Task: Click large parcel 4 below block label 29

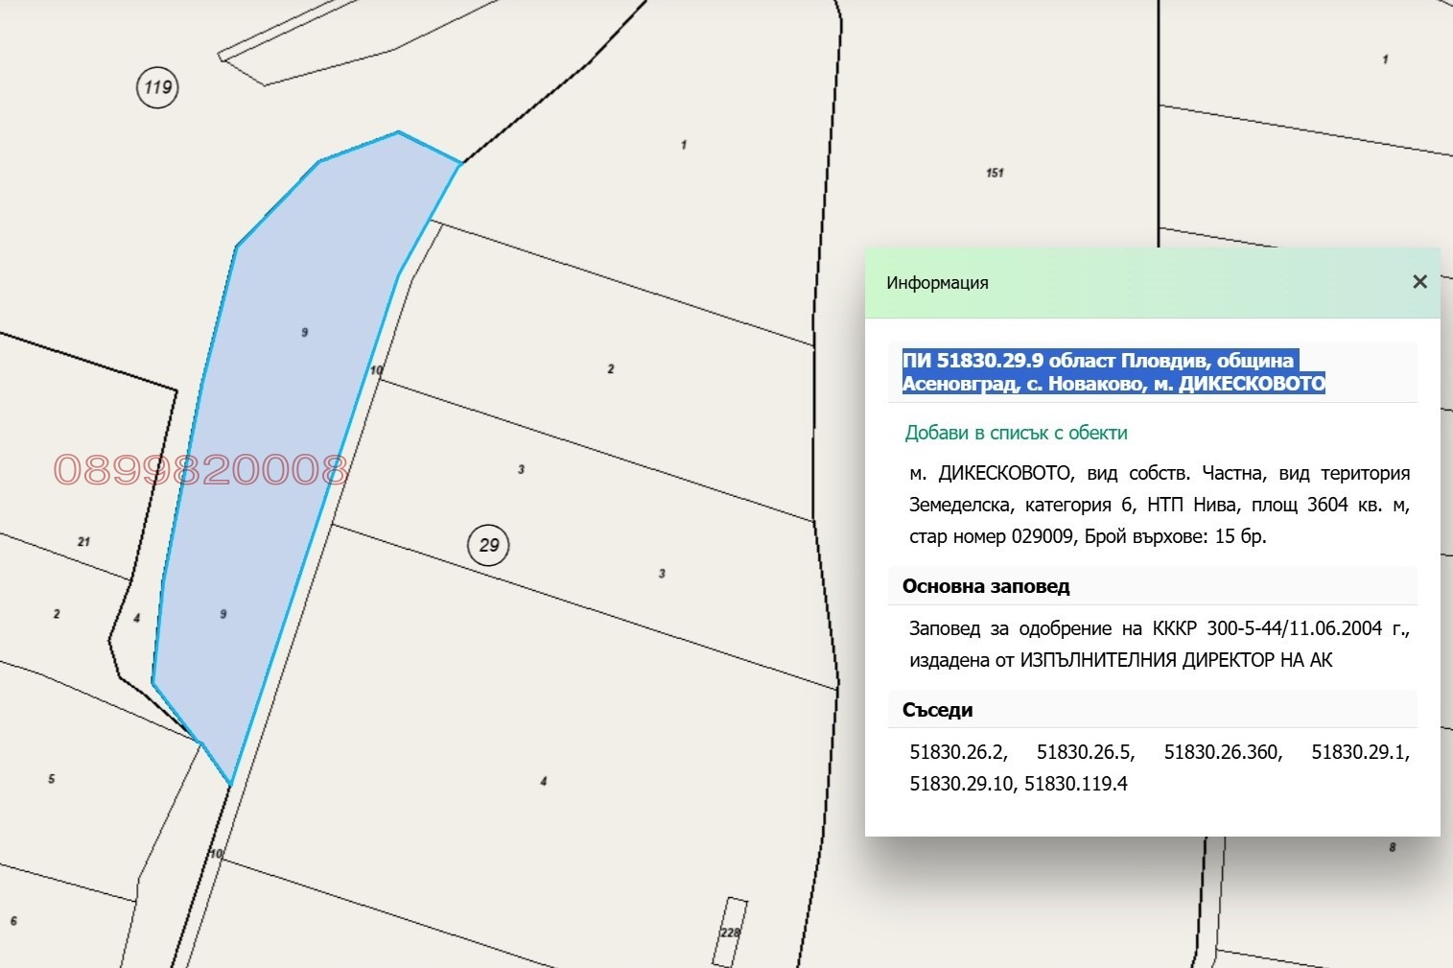Action: [543, 781]
